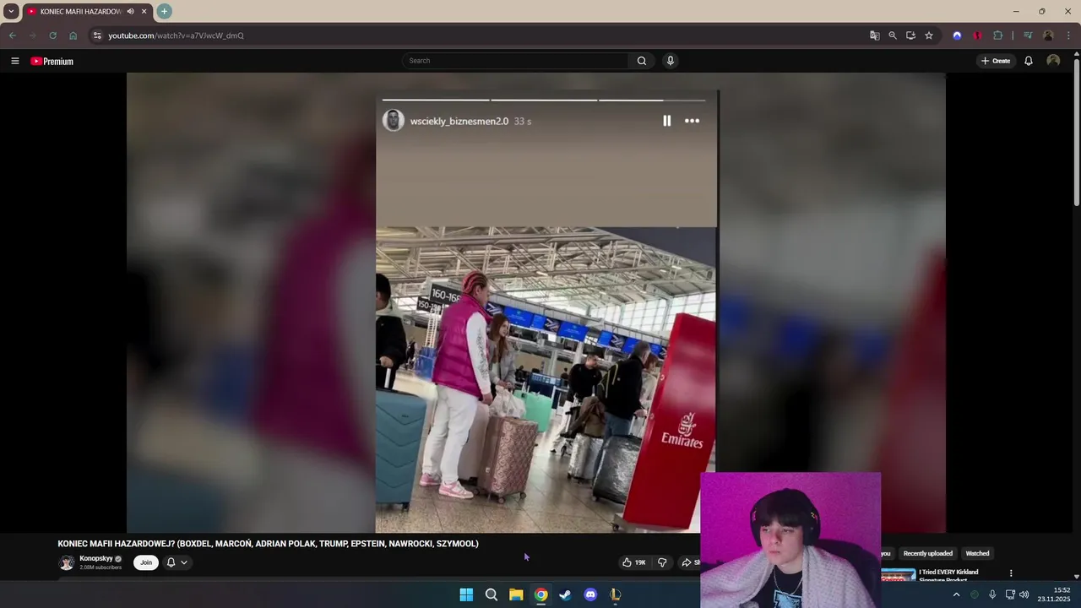Open File Explorer from taskbar
The height and width of the screenshot is (608, 1081).
pos(516,594)
